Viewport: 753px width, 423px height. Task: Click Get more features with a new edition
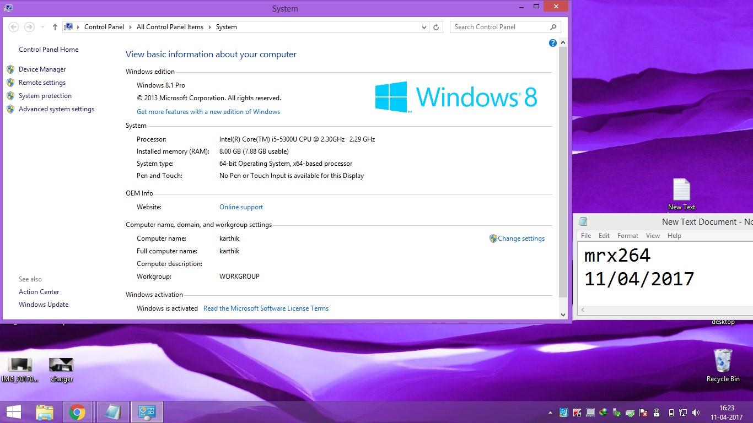tap(208, 112)
